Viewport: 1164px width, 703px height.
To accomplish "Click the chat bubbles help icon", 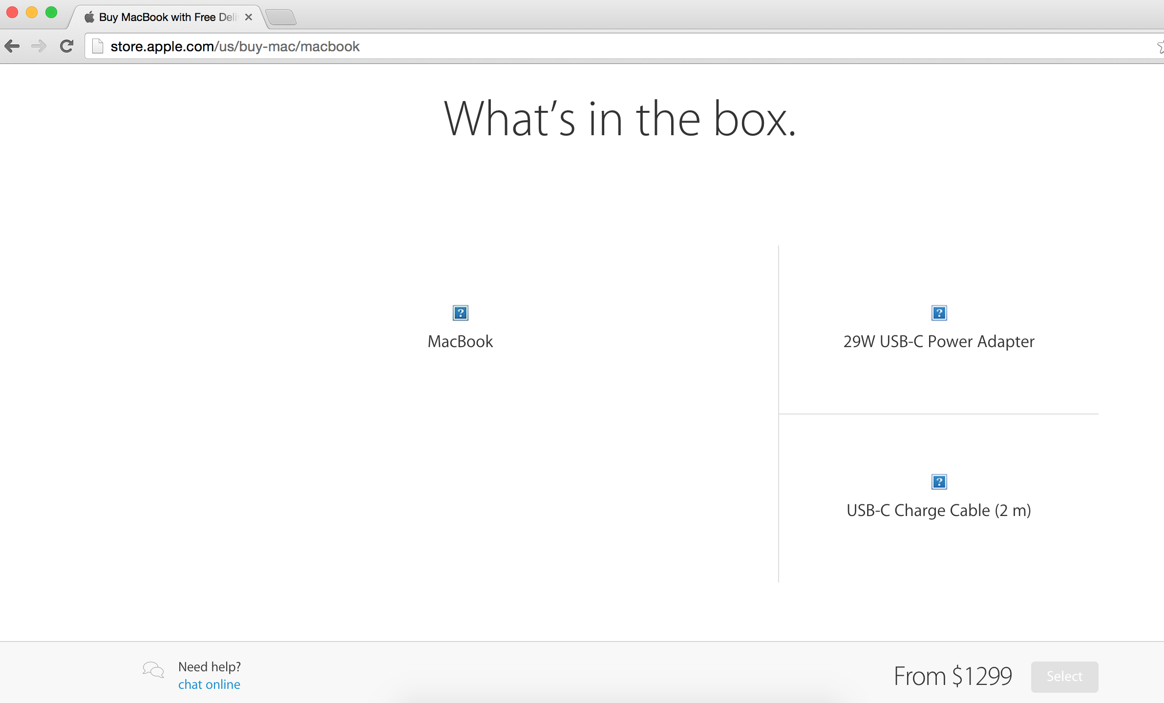I will [153, 670].
